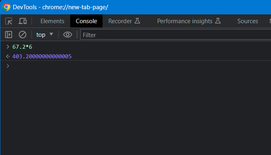The height and width of the screenshot is (155, 271).
Task: Select the 403.20000000000005 result value
Action: (x=42, y=56)
